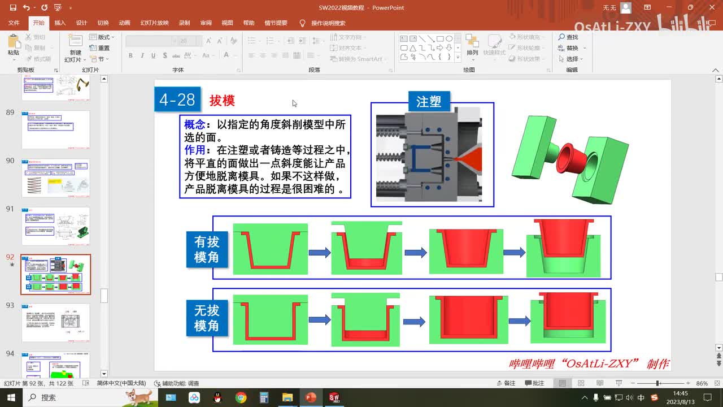Click the Redo icon in title bar

44,8
